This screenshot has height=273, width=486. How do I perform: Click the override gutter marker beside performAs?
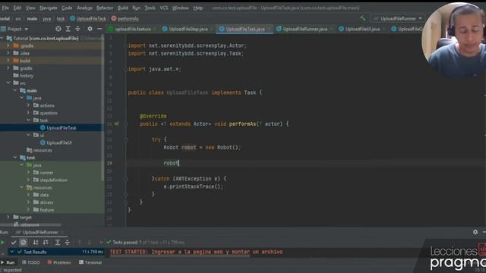[x=116, y=124]
